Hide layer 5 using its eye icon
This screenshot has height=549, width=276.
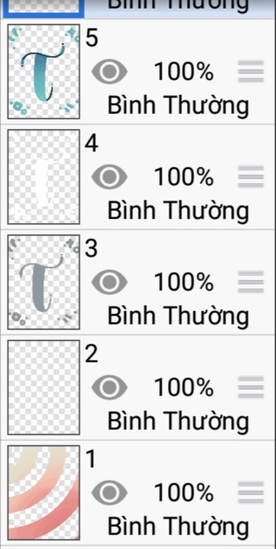click(109, 71)
